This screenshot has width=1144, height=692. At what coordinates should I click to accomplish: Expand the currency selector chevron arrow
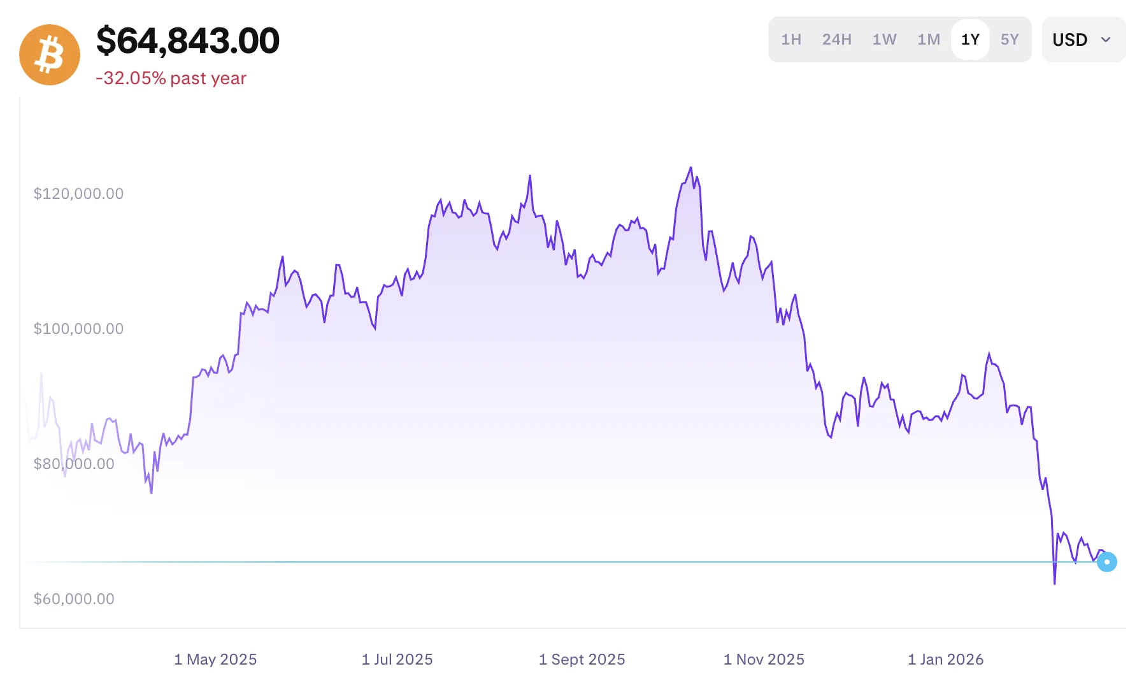pyautogui.click(x=1106, y=40)
